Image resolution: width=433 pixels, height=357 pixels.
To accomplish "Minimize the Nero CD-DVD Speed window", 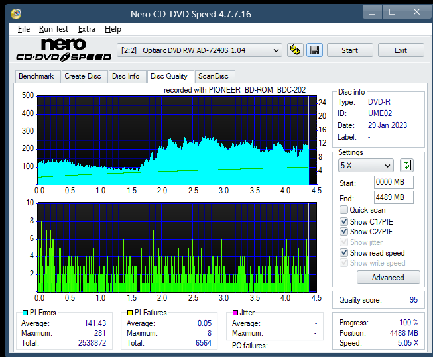I will pos(372,12).
